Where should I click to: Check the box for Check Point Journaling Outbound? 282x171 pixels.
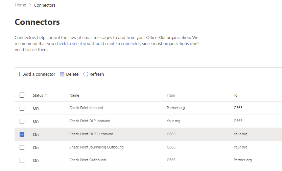click(x=22, y=147)
